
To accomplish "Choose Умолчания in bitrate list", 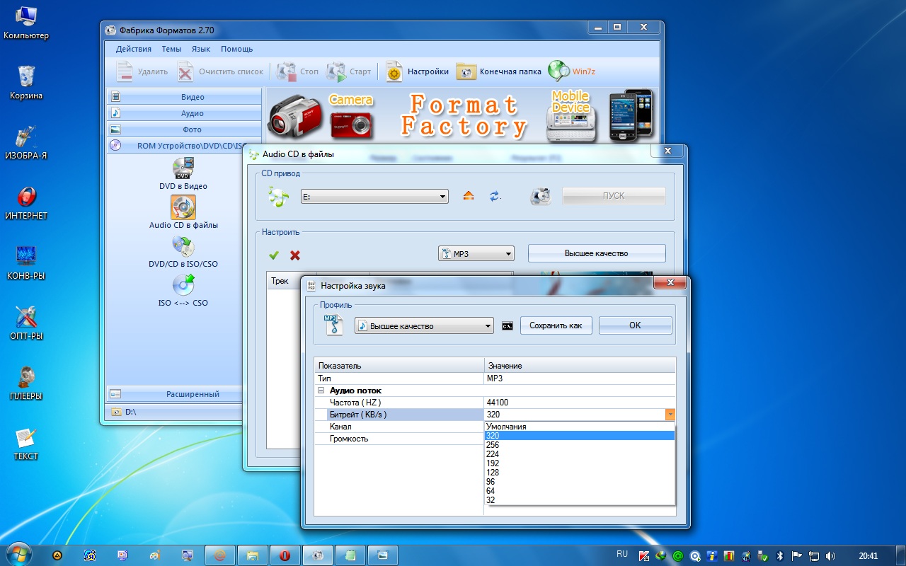I will pyautogui.click(x=580, y=427).
